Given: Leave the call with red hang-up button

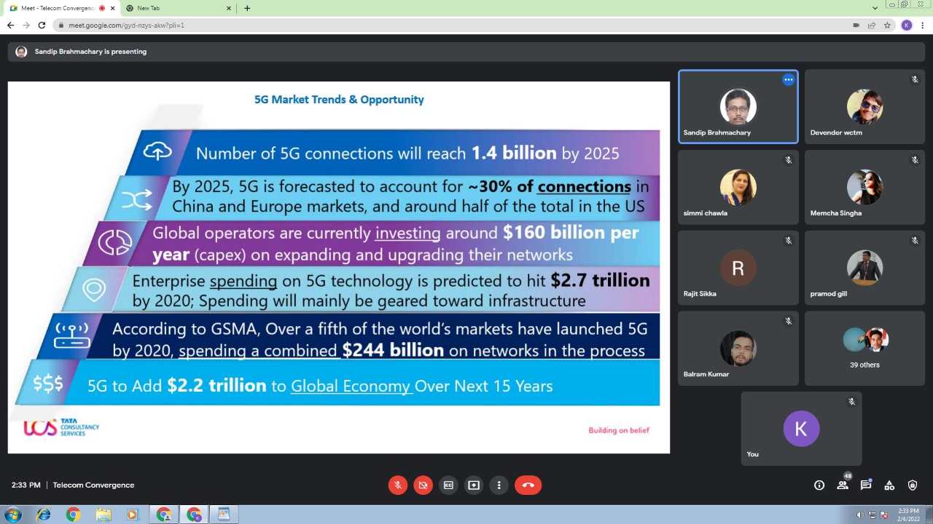Looking at the screenshot, I should (528, 485).
